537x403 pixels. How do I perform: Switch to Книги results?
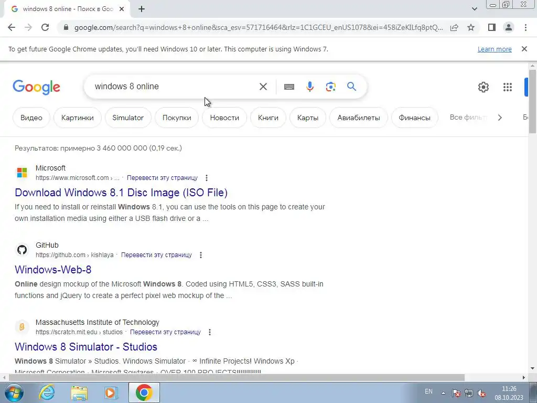(268, 118)
